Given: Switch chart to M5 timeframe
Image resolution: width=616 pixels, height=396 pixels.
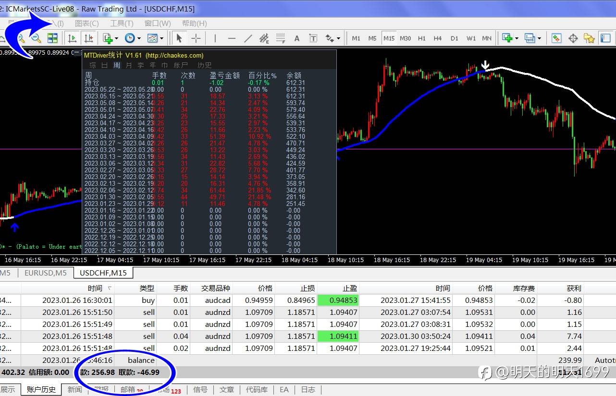Looking at the screenshot, I should [x=372, y=38].
